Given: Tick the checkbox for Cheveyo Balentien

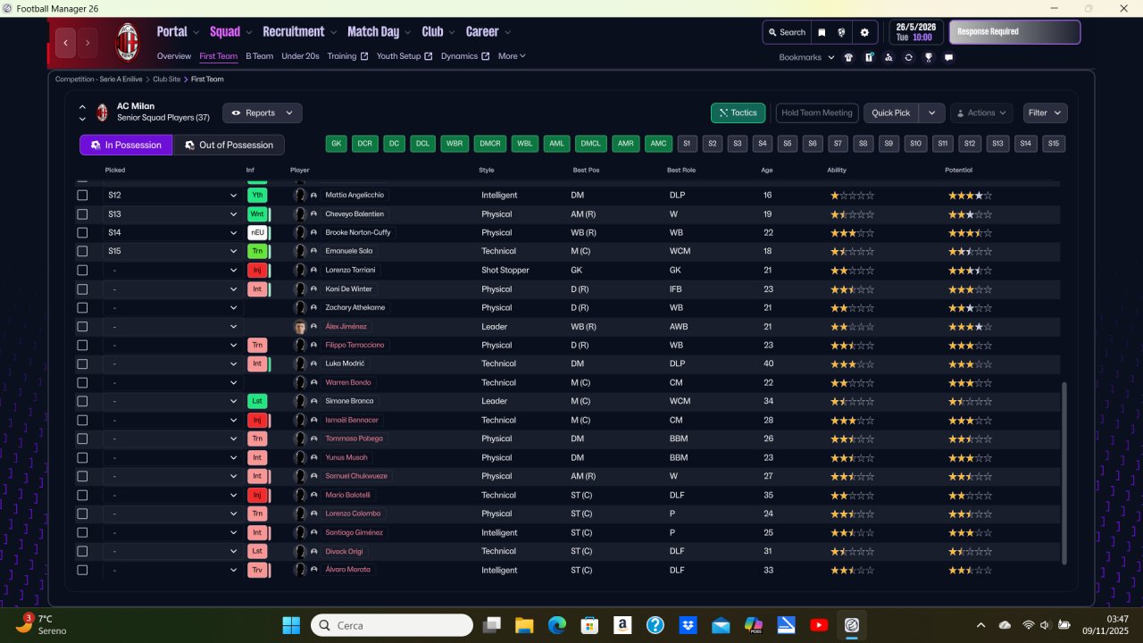Looking at the screenshot, I should [83, 213].
